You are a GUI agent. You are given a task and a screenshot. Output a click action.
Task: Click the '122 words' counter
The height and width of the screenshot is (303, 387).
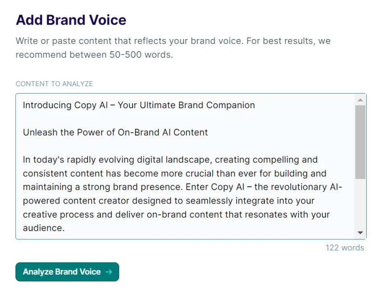pyautogui.click(x=345, y=248)
